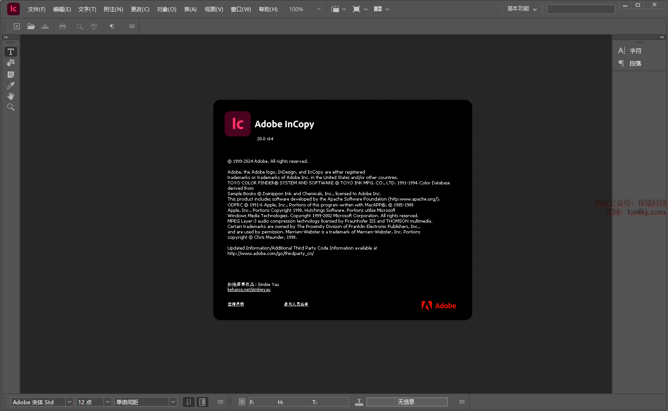The image size is (668, 411).
Task: Expand the 12 点 font size dropdown
Action: [x=108, y=402]
